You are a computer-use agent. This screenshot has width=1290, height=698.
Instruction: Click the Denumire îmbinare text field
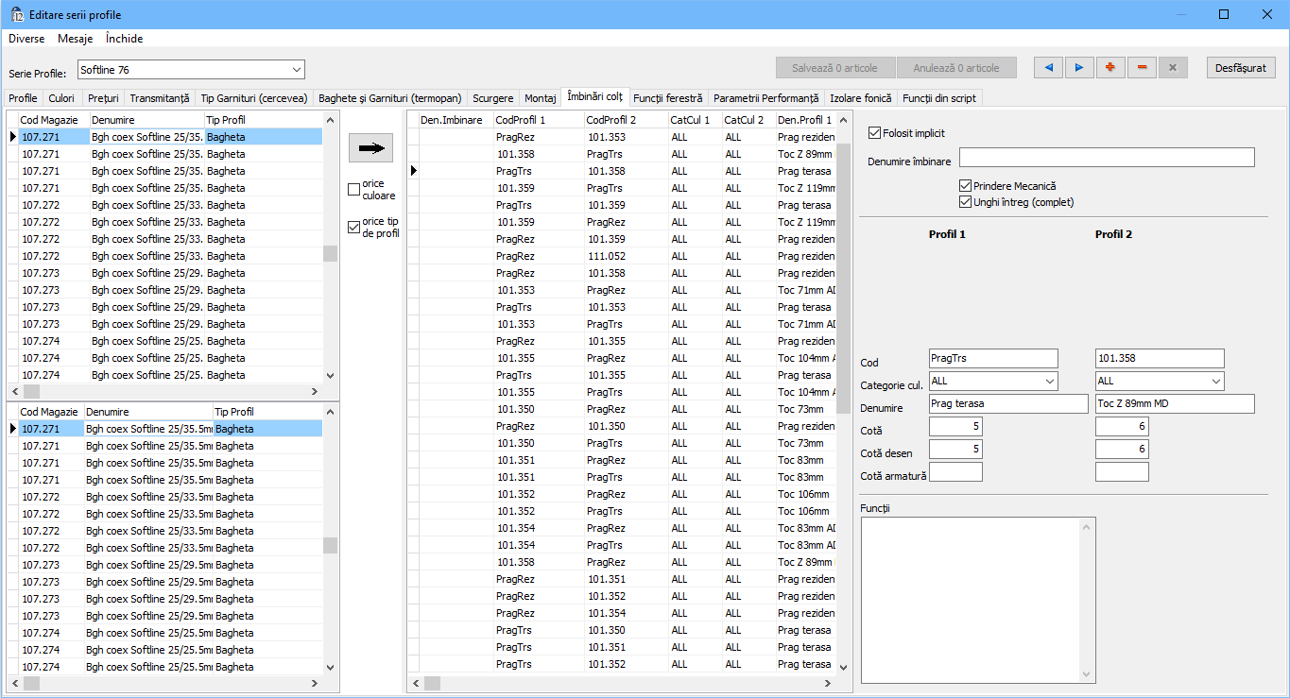[x=1107, y=158]
